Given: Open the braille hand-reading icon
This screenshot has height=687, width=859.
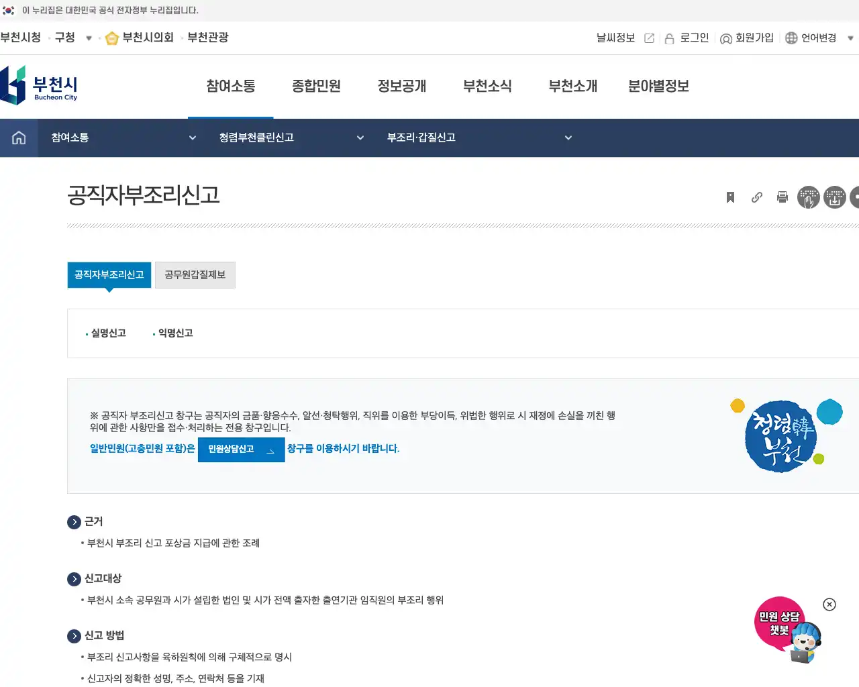Looking at the screenshot, I should (809, 197).
